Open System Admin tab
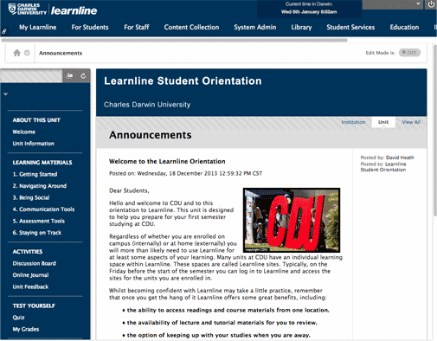 tap(255, 27)
